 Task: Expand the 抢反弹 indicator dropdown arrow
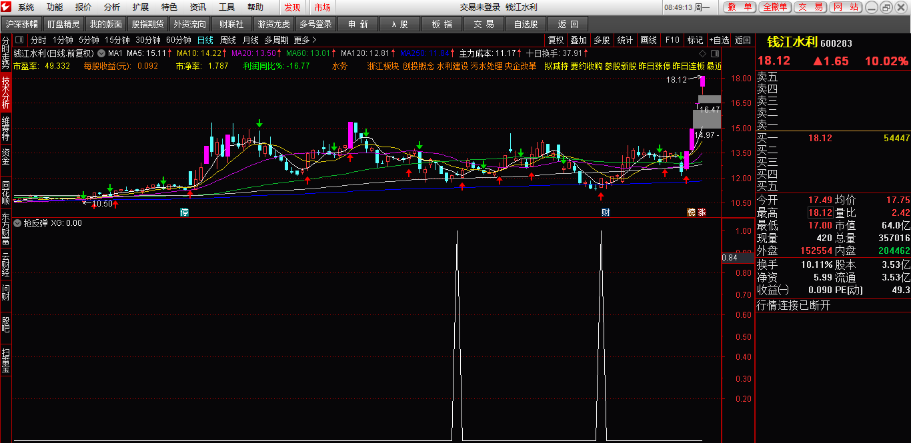pos(17,223)
